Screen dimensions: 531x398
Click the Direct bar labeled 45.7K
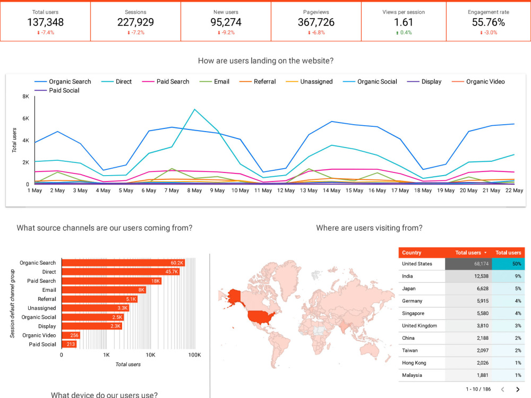point(121,272)
